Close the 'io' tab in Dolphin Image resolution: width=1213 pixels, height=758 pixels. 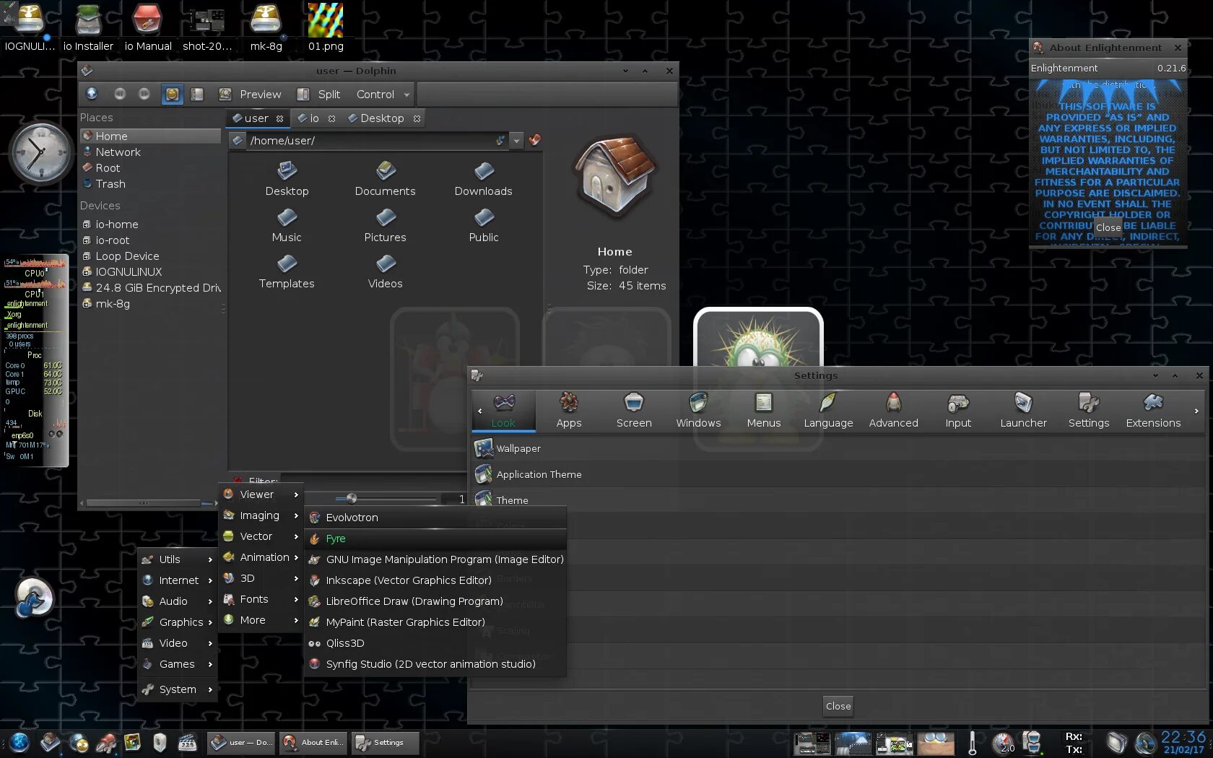331,119
